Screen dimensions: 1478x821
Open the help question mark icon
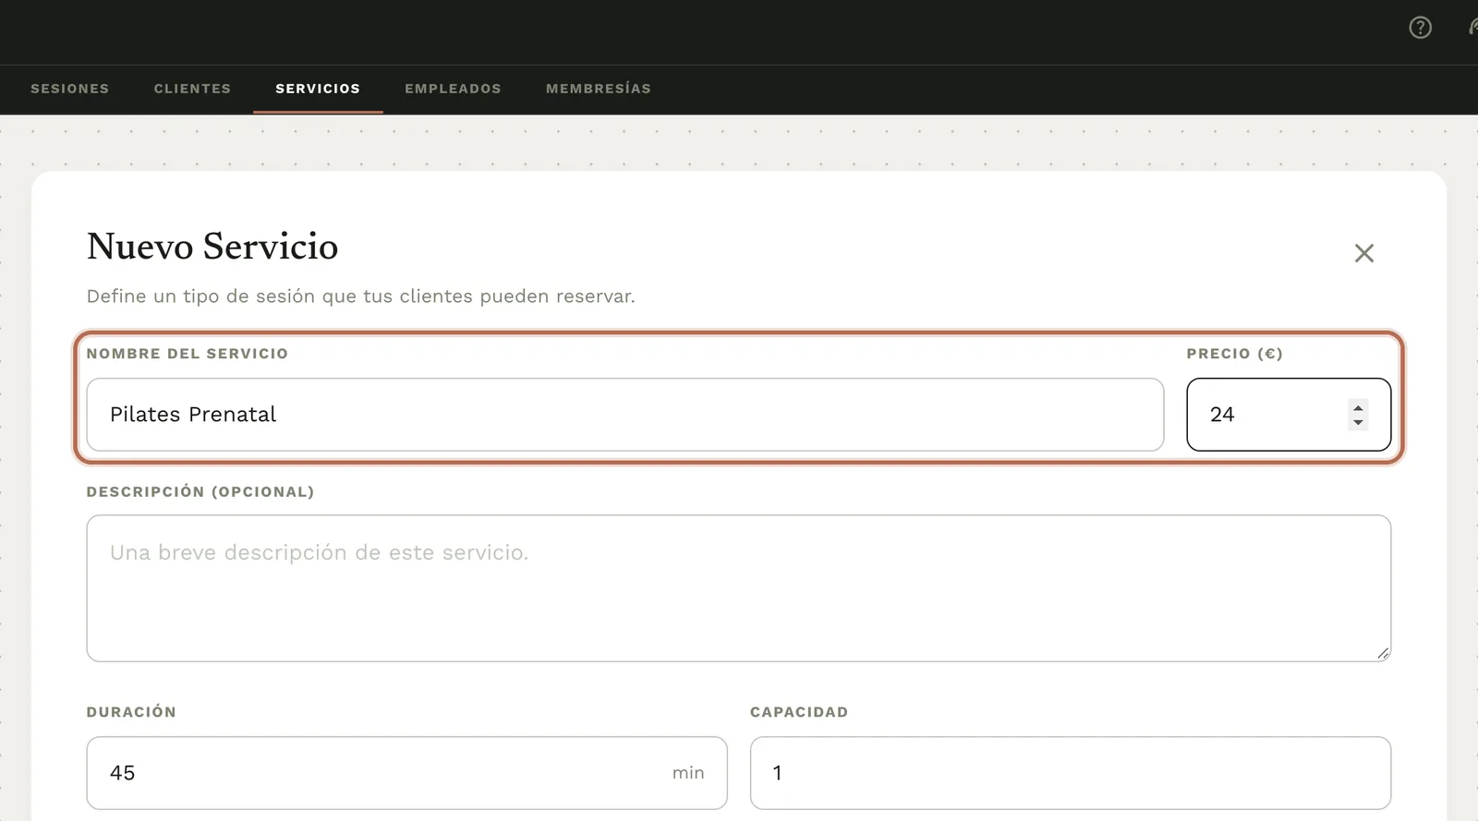(1420, 28)
